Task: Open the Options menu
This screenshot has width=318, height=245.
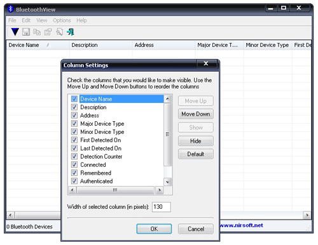Action: (x=62, y=20)
